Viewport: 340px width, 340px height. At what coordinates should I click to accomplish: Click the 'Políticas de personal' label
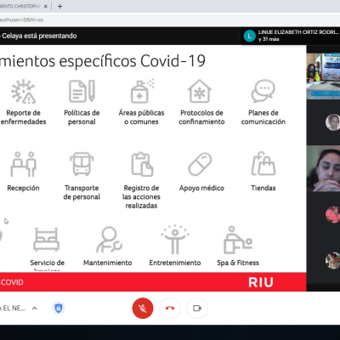click(82, 117)
